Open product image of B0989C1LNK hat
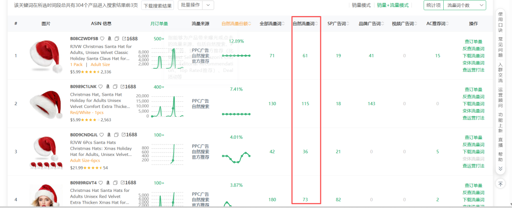Image resolution: width=512 pixels, height=208 pixels. tap(46, 104)
